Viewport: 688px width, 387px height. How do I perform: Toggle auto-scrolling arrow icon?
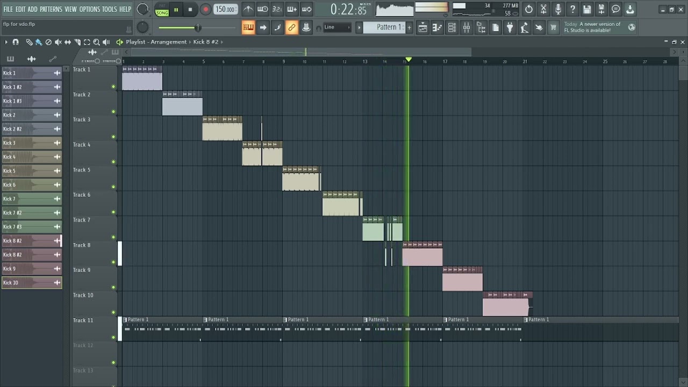(x=262, y=27)
